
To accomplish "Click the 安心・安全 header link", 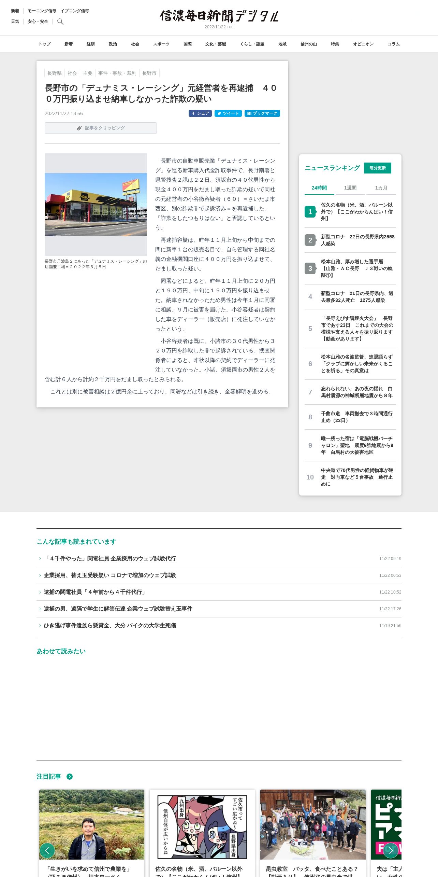I will coord(38,22).
